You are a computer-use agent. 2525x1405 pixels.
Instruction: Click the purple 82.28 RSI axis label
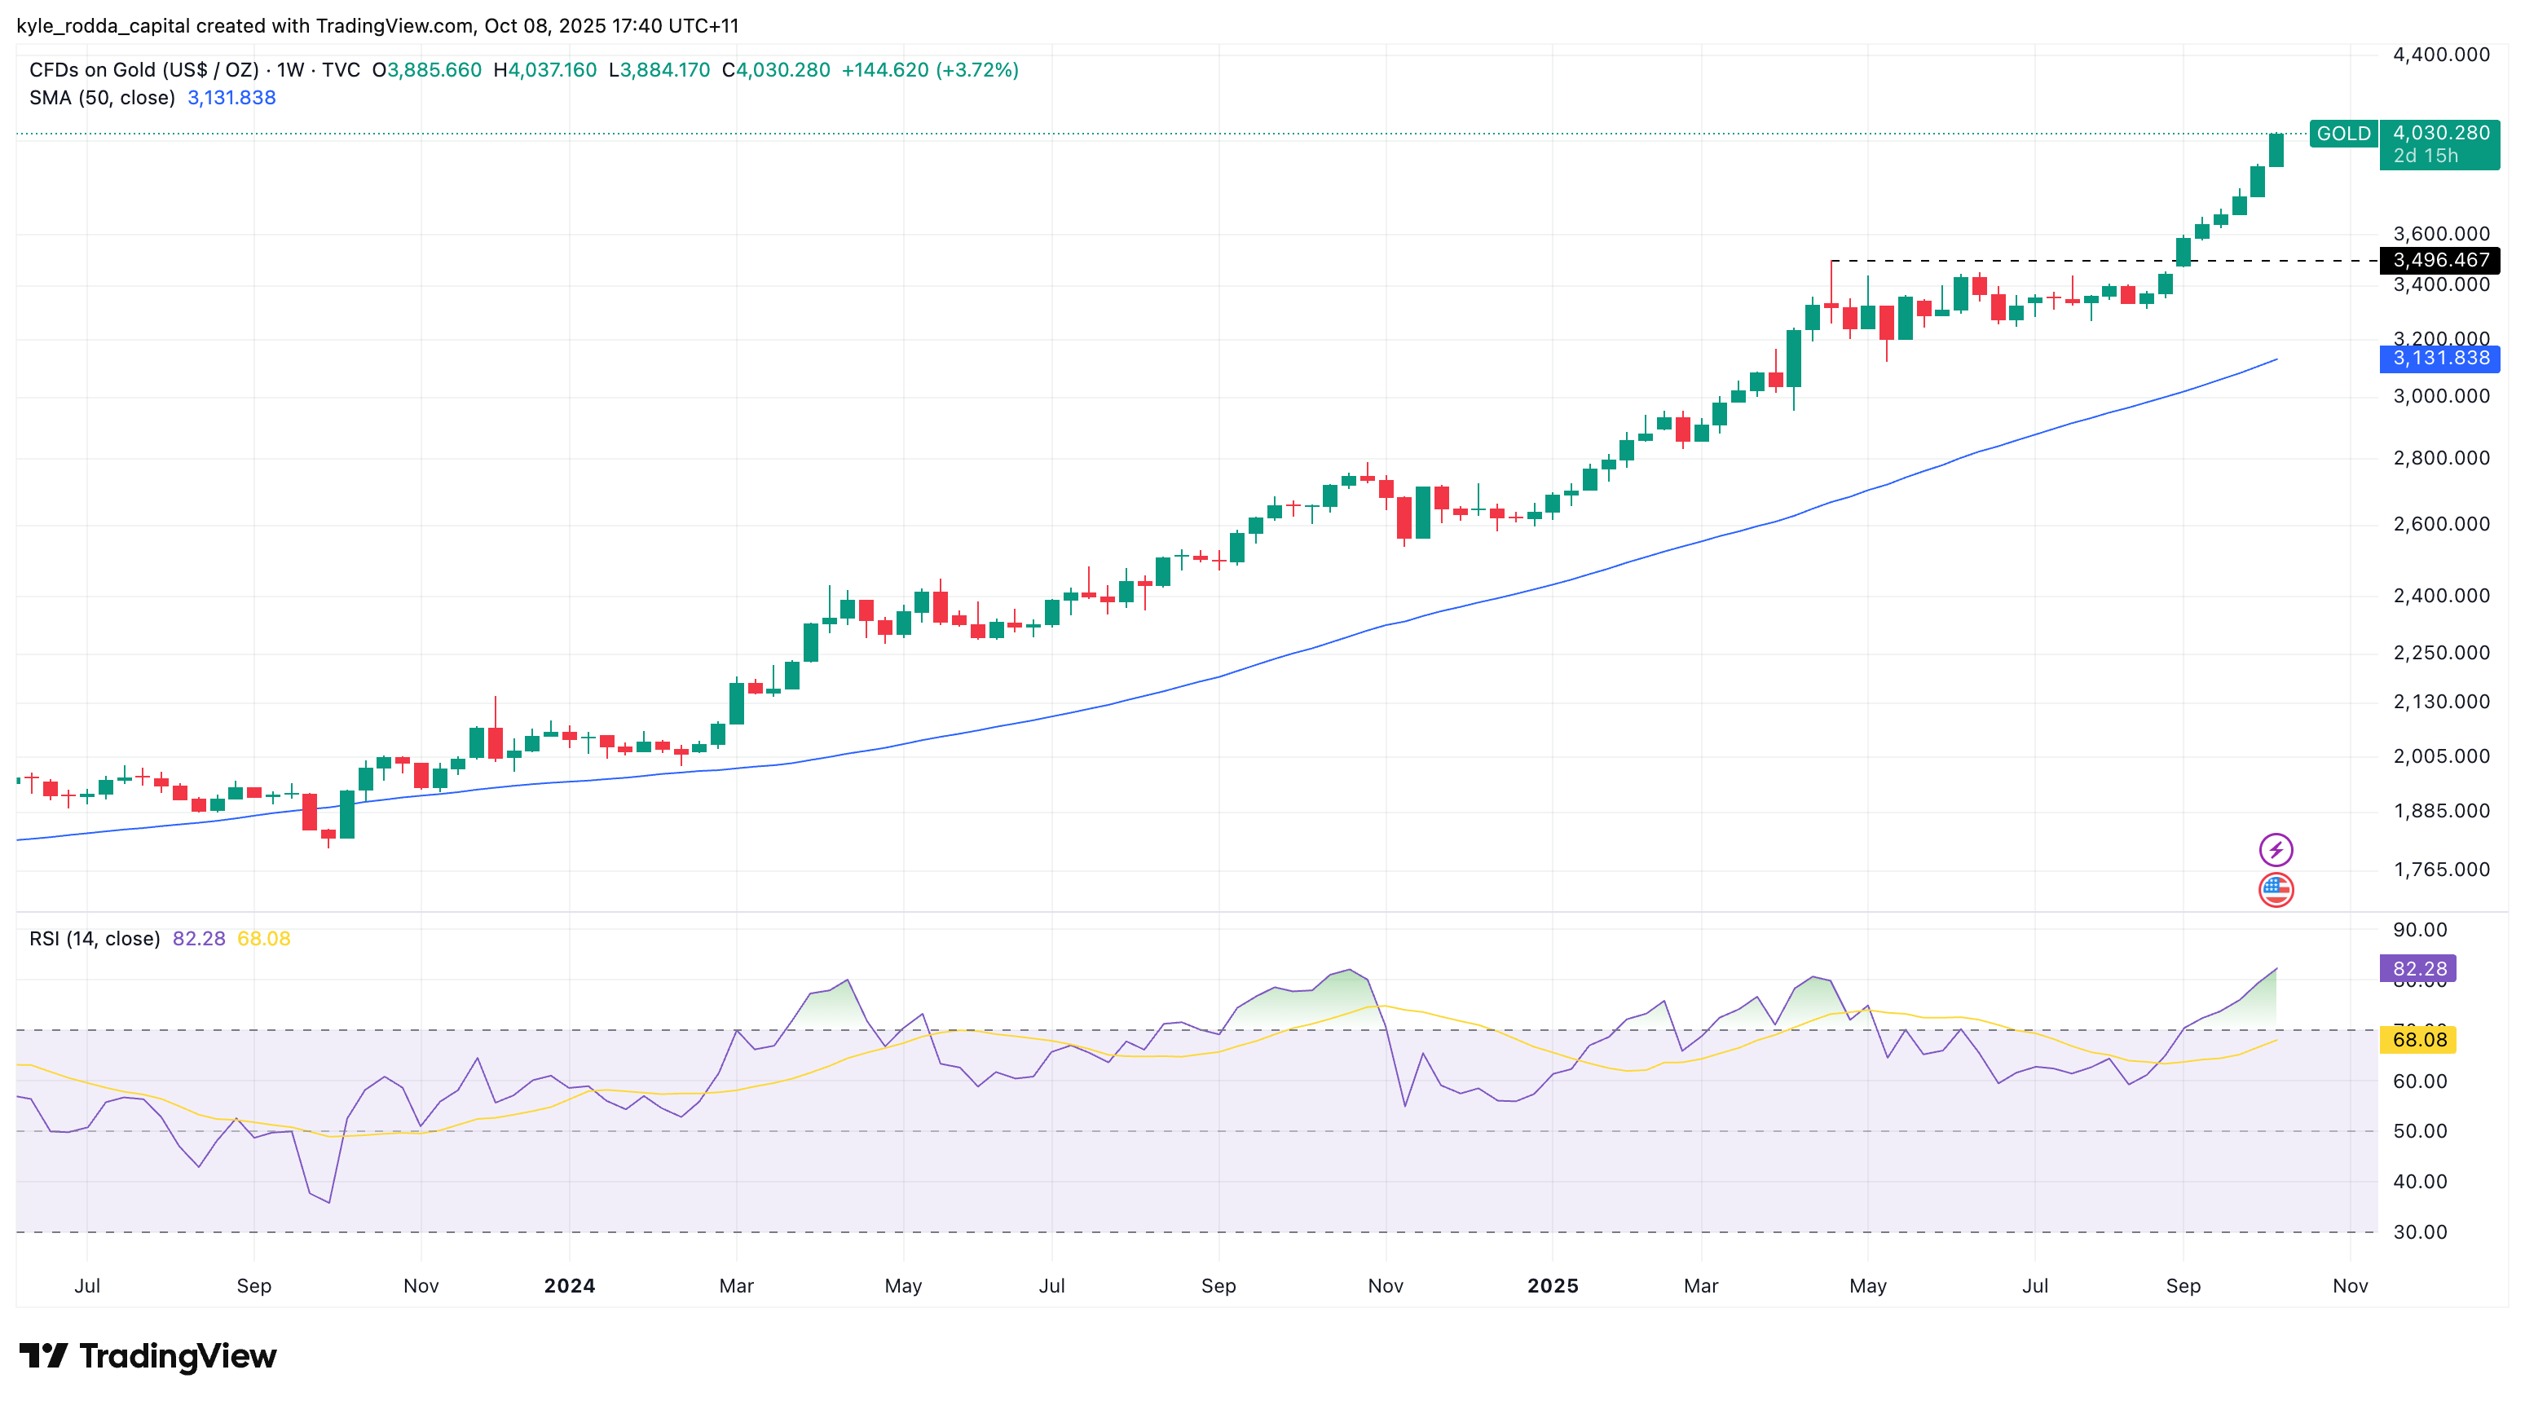click(x=2418, y=968)
